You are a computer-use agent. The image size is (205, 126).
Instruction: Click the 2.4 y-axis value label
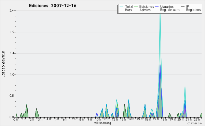tap(12, 11)
